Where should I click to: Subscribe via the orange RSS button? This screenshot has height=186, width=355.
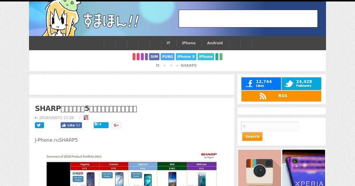point(281,96)
